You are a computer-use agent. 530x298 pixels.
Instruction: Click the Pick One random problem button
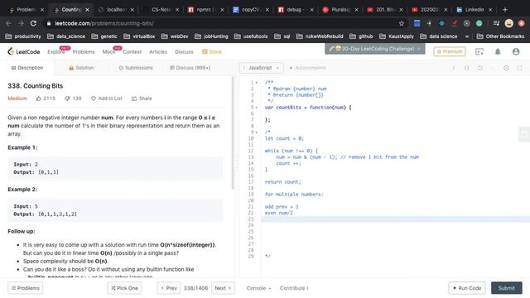pyautogui.click(x=124, y=288)
